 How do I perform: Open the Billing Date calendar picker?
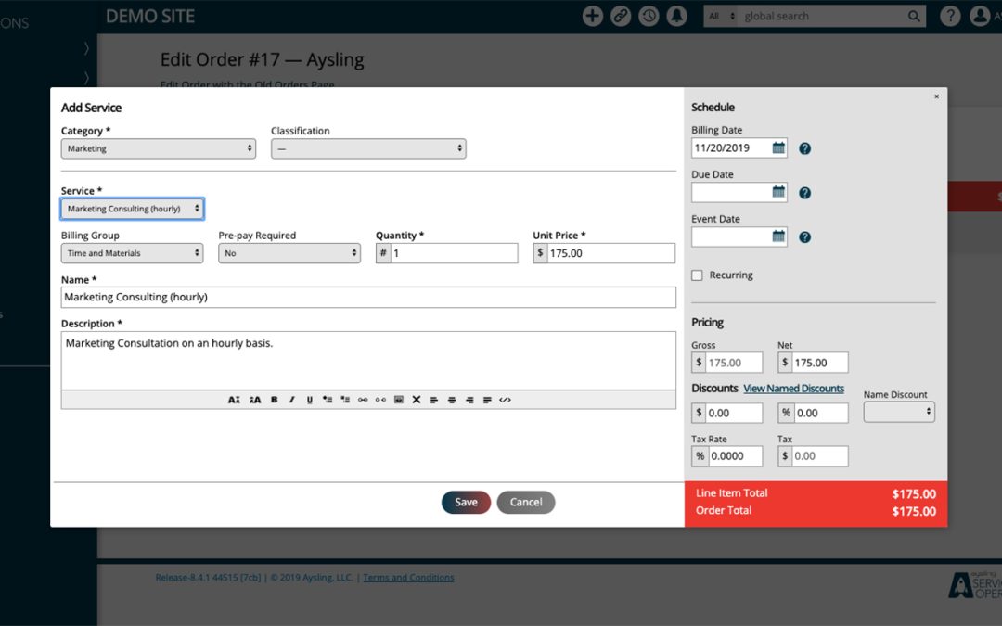coord(778,148)
